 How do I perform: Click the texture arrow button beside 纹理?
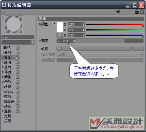coord(59,48)
